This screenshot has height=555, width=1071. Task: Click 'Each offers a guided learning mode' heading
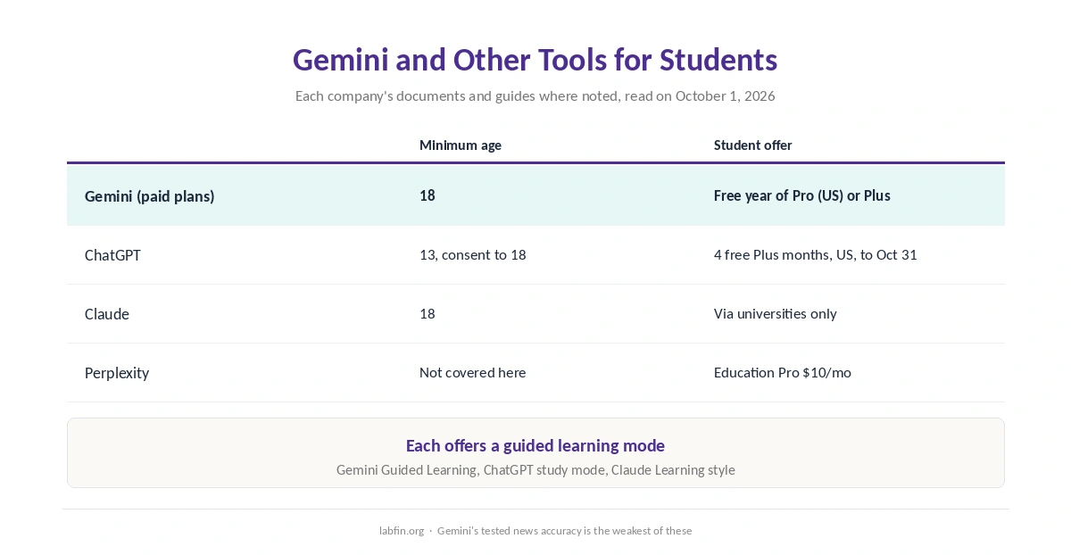click(x=535, y=445)
